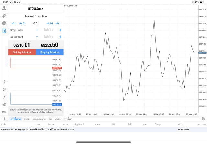This screenshot has width=207, height=144.
Task: Click the คำสั่ง column header
Action: 3,124
